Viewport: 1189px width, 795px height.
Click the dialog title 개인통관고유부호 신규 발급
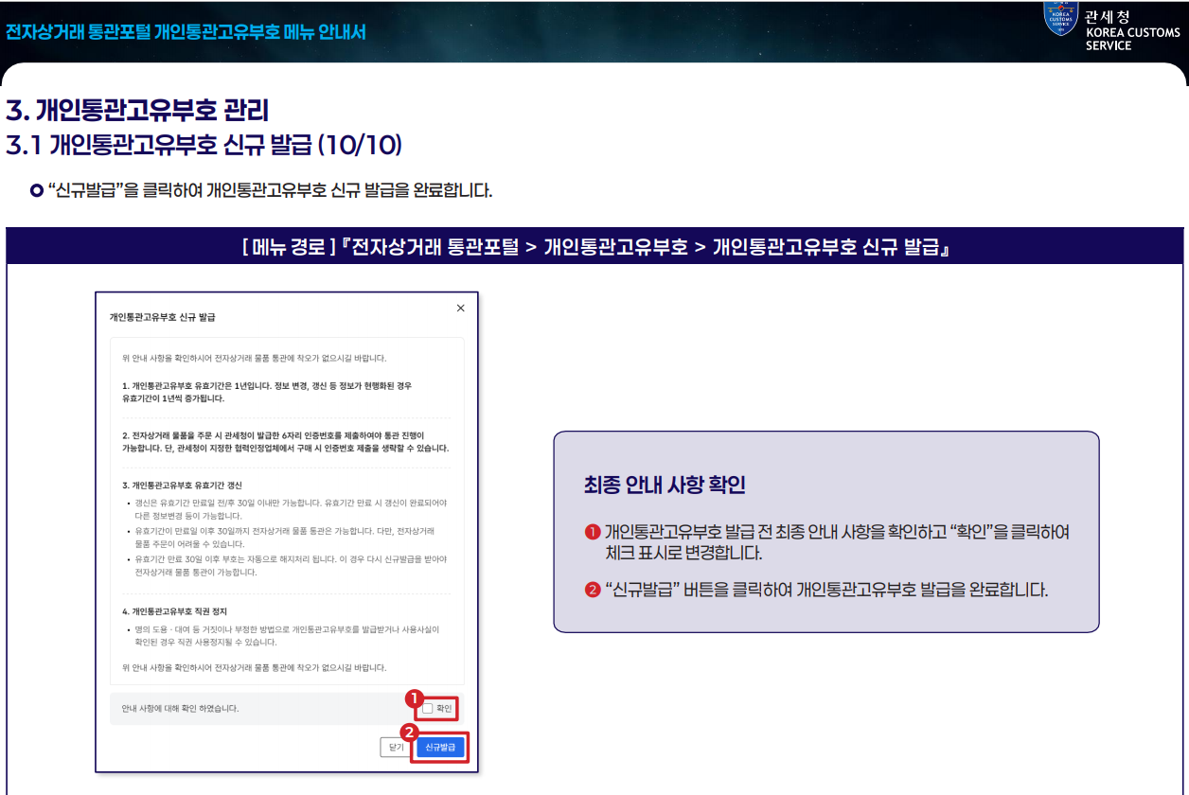[169, 317]
